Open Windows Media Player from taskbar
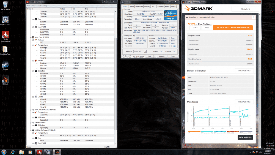Image resolution: width=275 pixels, height=155 pixels. pos(30,152)
